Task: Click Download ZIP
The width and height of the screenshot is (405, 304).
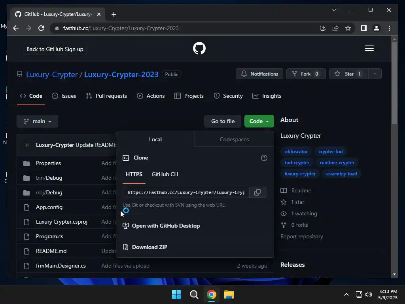Action: pos(145,247)
